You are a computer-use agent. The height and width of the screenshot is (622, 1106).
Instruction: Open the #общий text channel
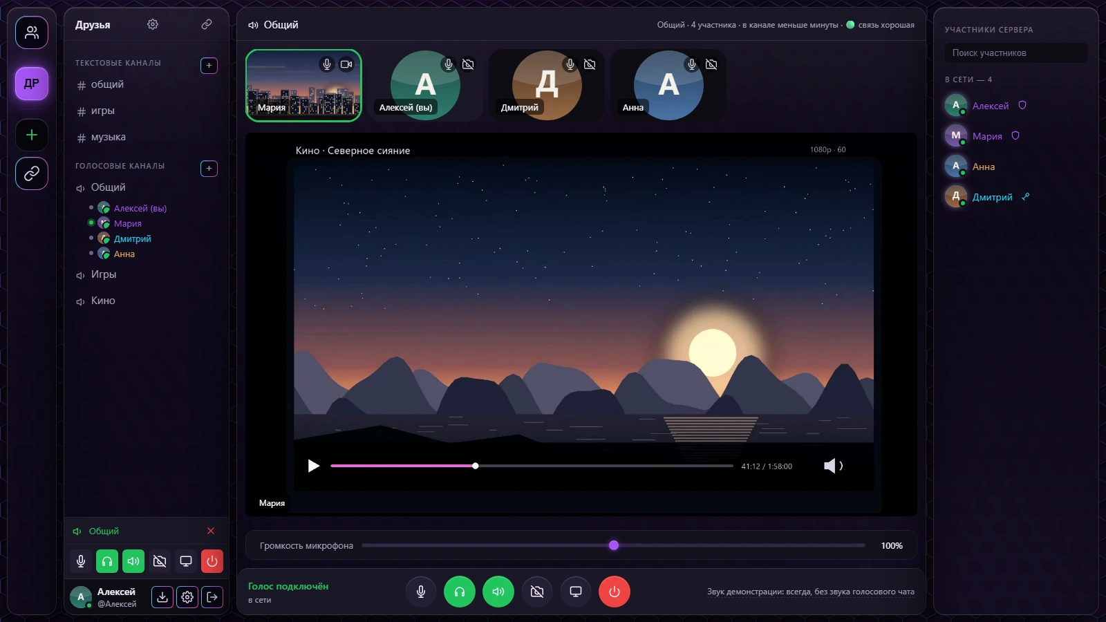[x=147, y=84]
